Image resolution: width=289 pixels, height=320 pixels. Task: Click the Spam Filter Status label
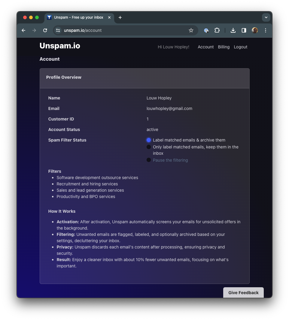(67, 140)
